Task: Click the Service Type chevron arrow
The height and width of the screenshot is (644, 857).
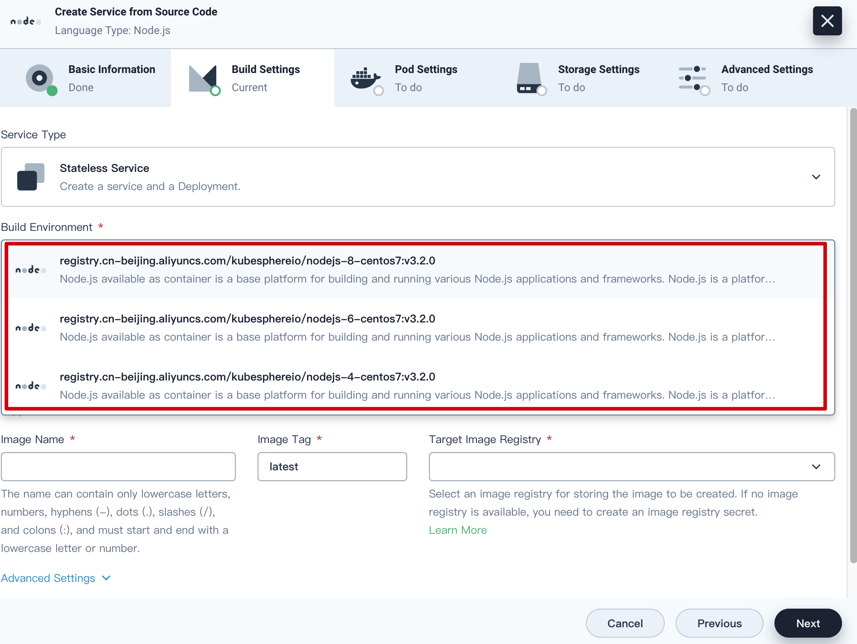Action: point(816,177)
